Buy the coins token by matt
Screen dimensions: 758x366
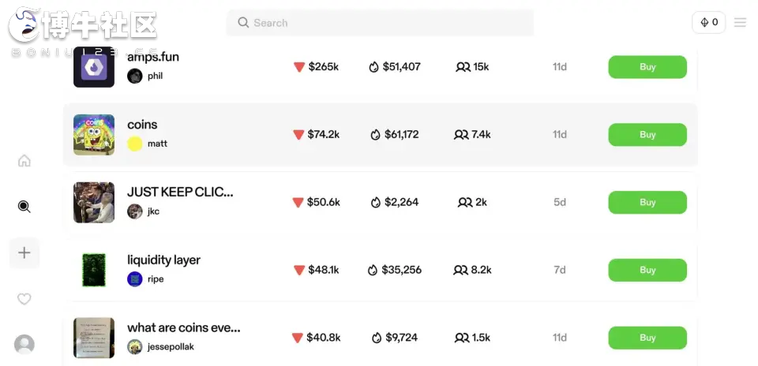pos(647,134)
